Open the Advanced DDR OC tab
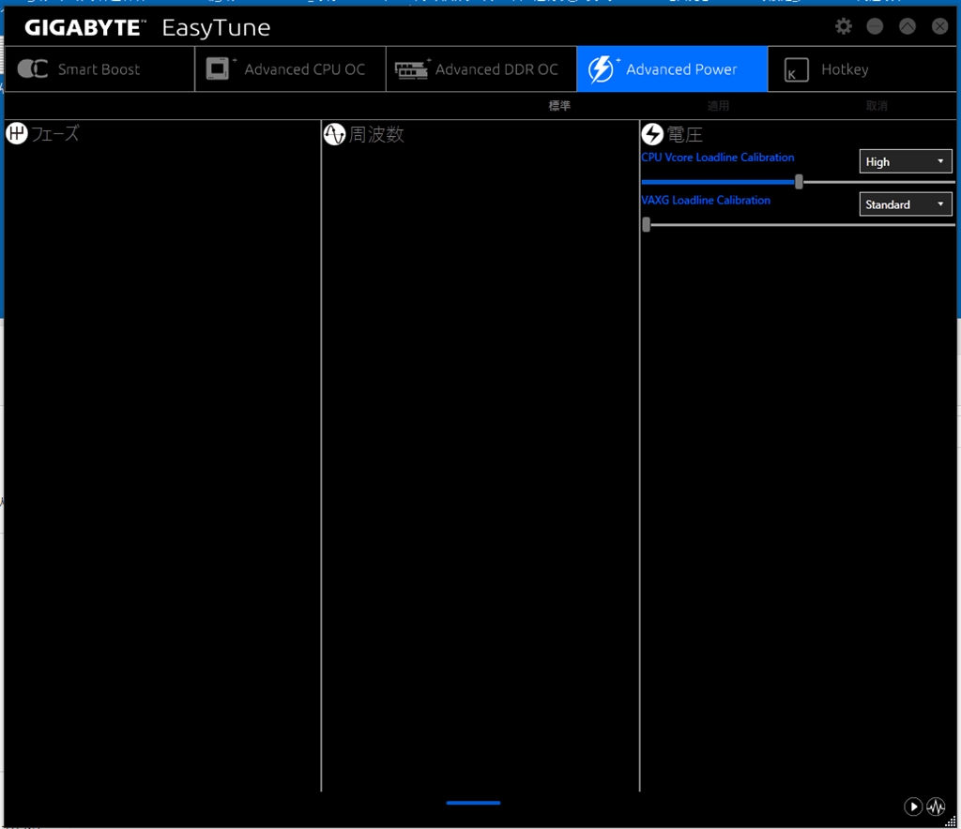 pos(481,69)
